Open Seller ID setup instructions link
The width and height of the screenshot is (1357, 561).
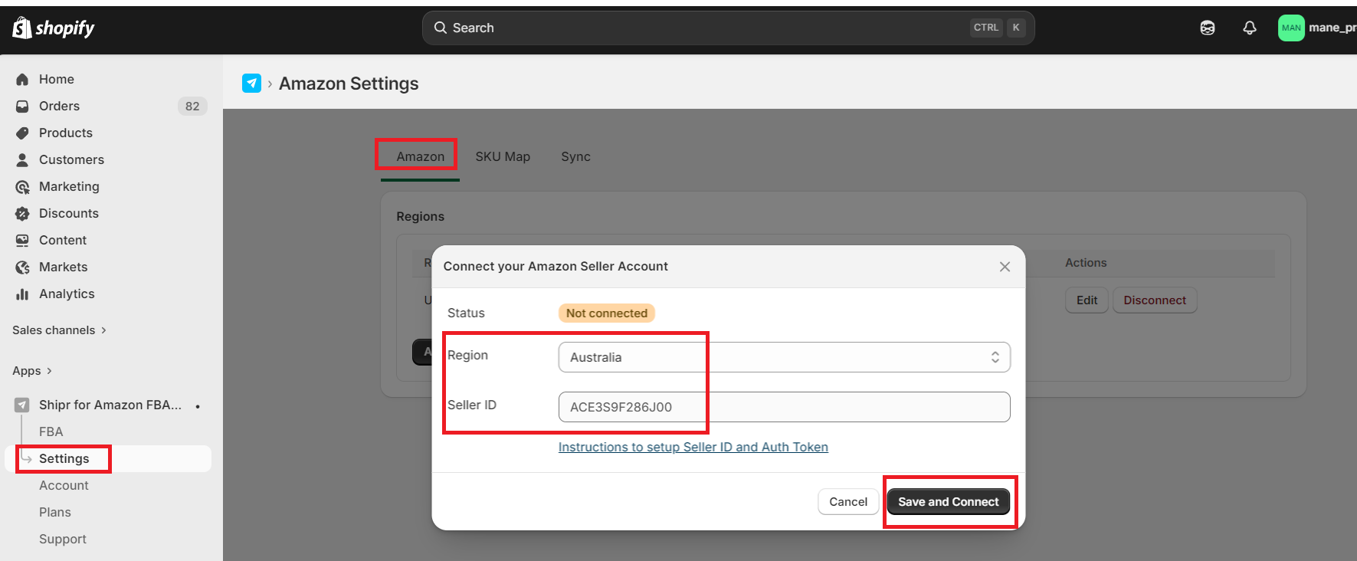pos(693,447)
